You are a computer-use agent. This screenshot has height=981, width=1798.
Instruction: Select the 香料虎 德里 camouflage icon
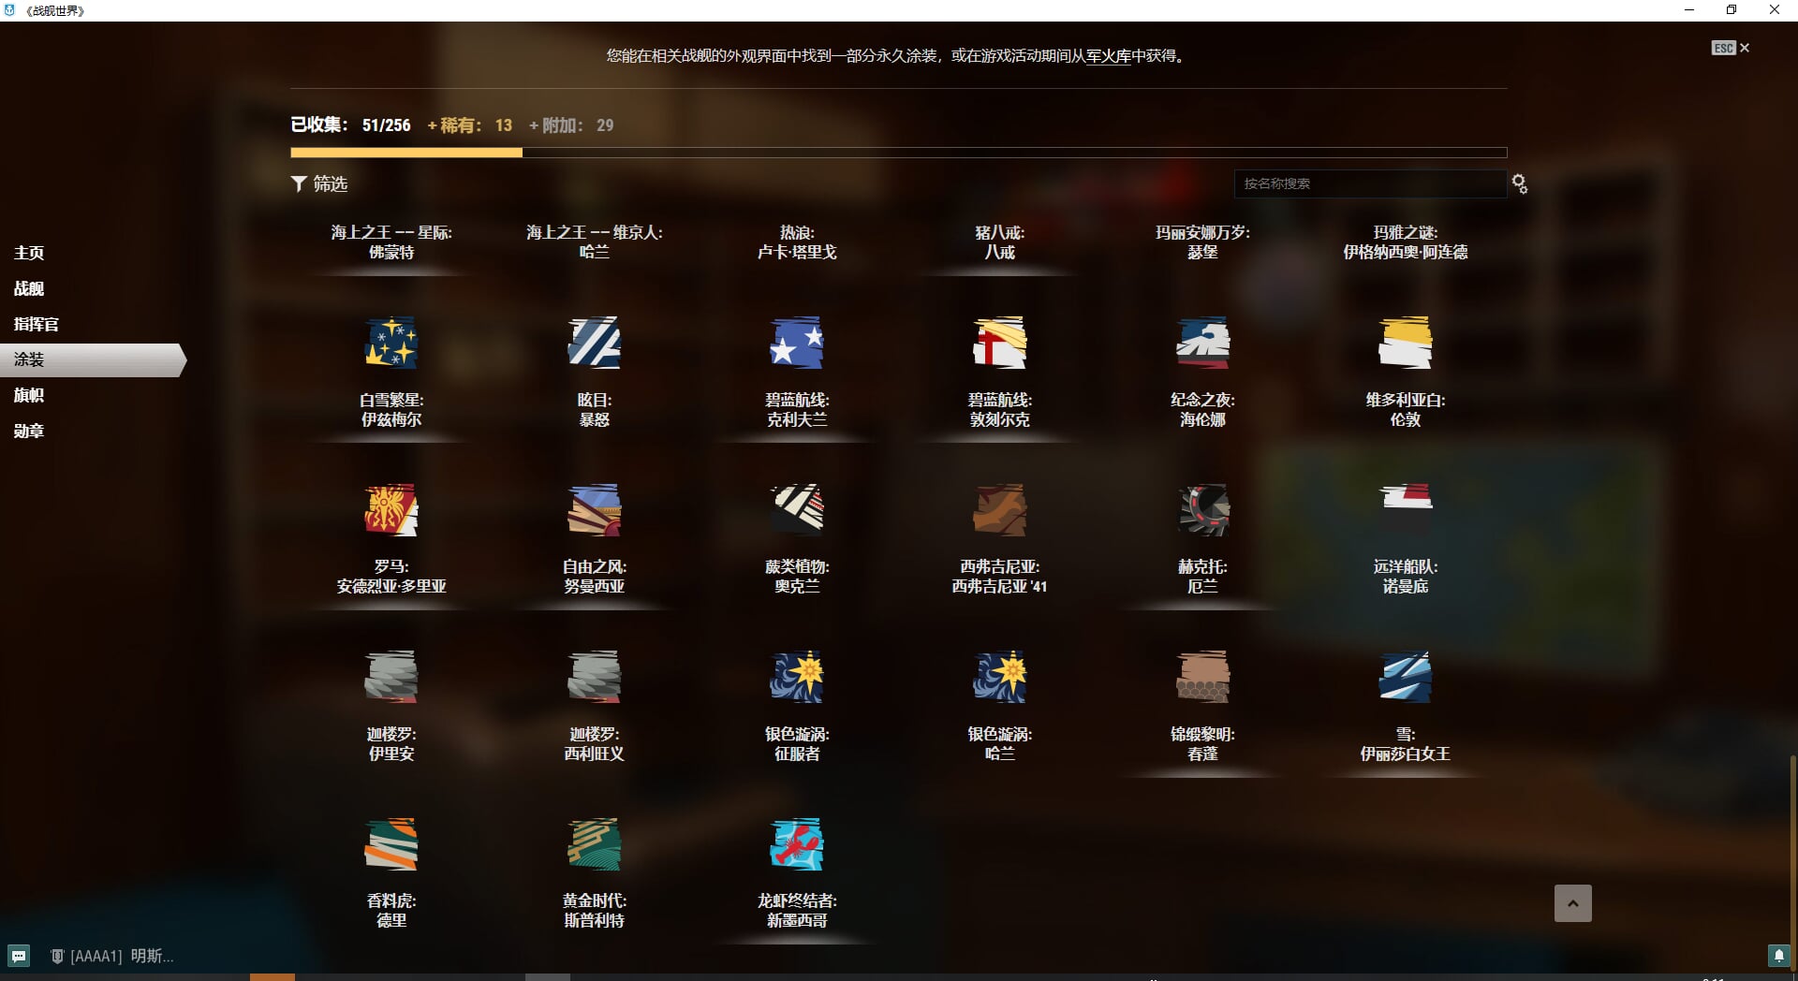pyautogui.click(x=391, y=844)
